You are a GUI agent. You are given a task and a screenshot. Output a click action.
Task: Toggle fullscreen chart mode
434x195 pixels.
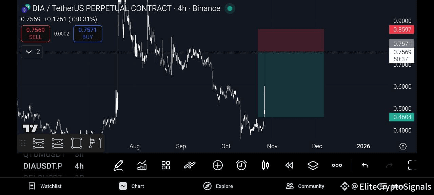pos(412,165)
